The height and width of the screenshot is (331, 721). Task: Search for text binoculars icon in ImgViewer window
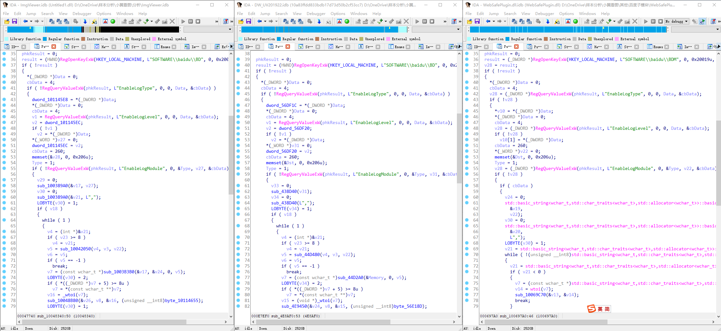[59, 21]
